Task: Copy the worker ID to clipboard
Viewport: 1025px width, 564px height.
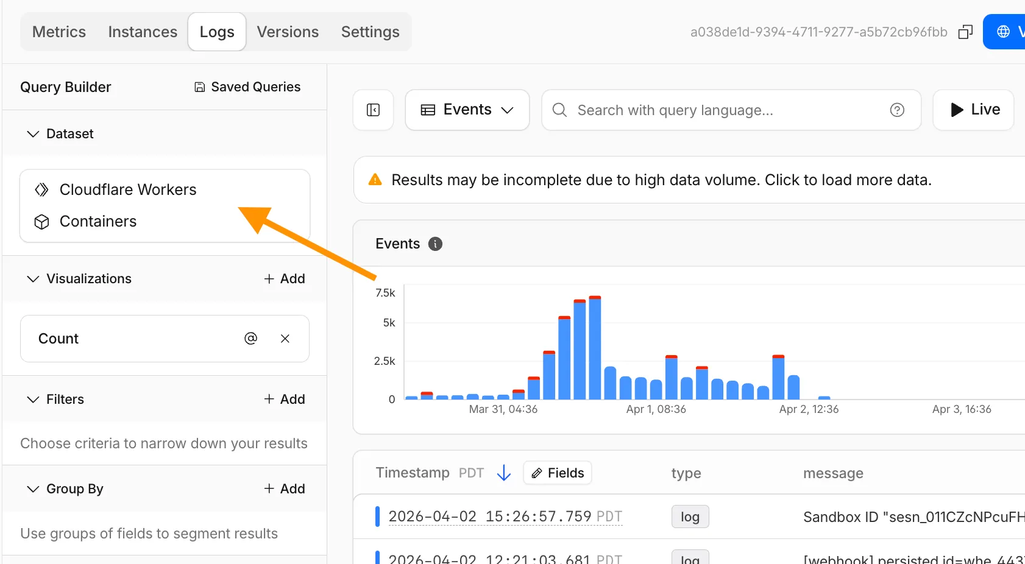Action: coord(965,32)
